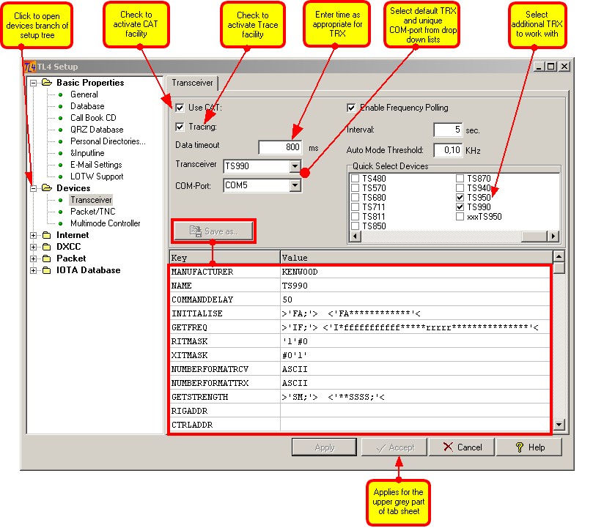Click the key table up scroll arrow
This screenshot has width=593, height=528.
559,256
